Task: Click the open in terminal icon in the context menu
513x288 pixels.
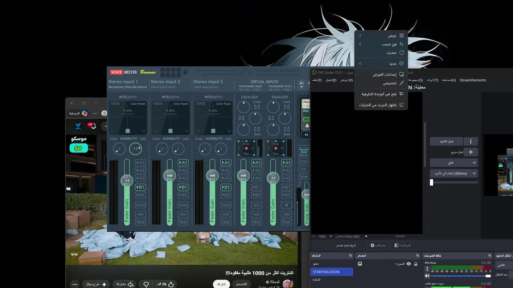Action: (x=402, y=94)
